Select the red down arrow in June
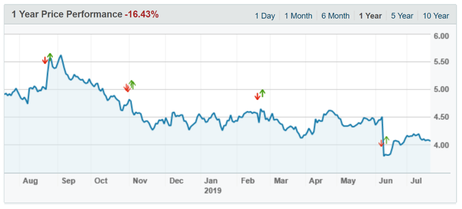462x209 pixels. click(381, 143)
